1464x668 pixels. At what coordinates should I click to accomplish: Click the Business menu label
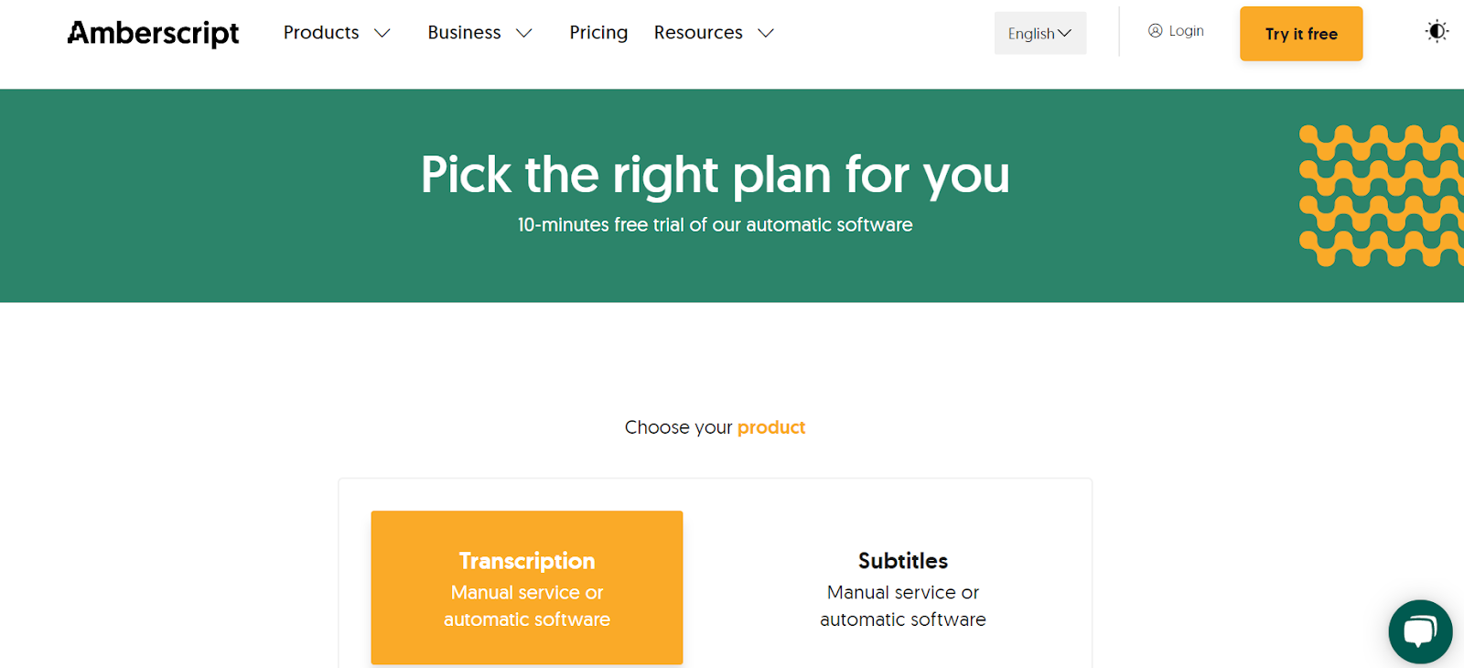point(464,33)
